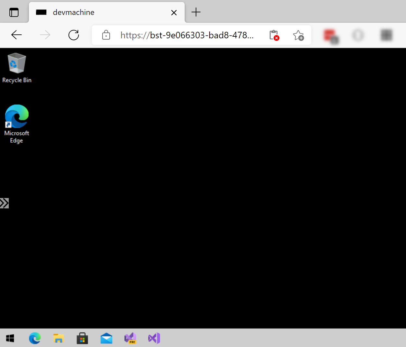Open File Explorer on the taskbar
The image size is (406, 347).
click(x=58, y=338)
